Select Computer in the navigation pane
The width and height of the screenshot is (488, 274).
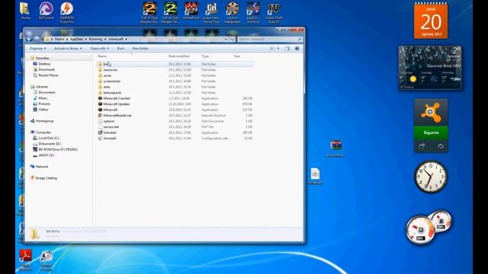click(x=43, y=132)
